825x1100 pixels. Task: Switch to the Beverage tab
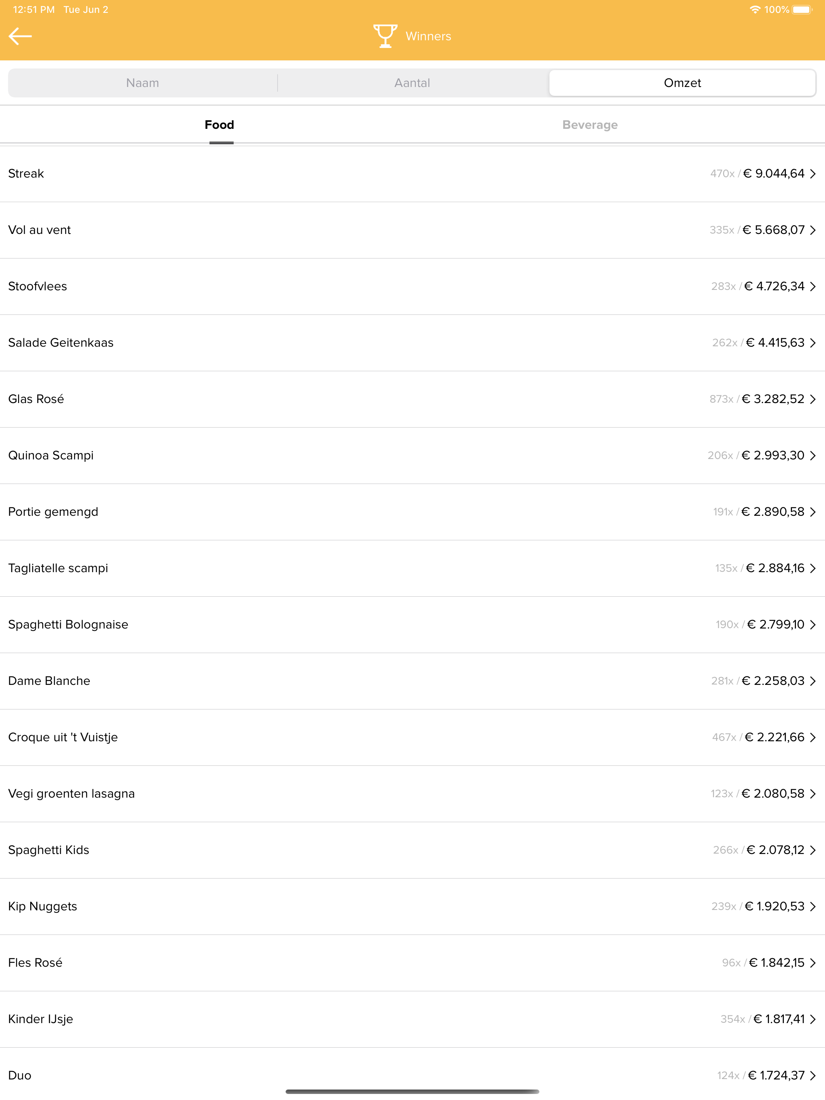click(x=590, y=125)
